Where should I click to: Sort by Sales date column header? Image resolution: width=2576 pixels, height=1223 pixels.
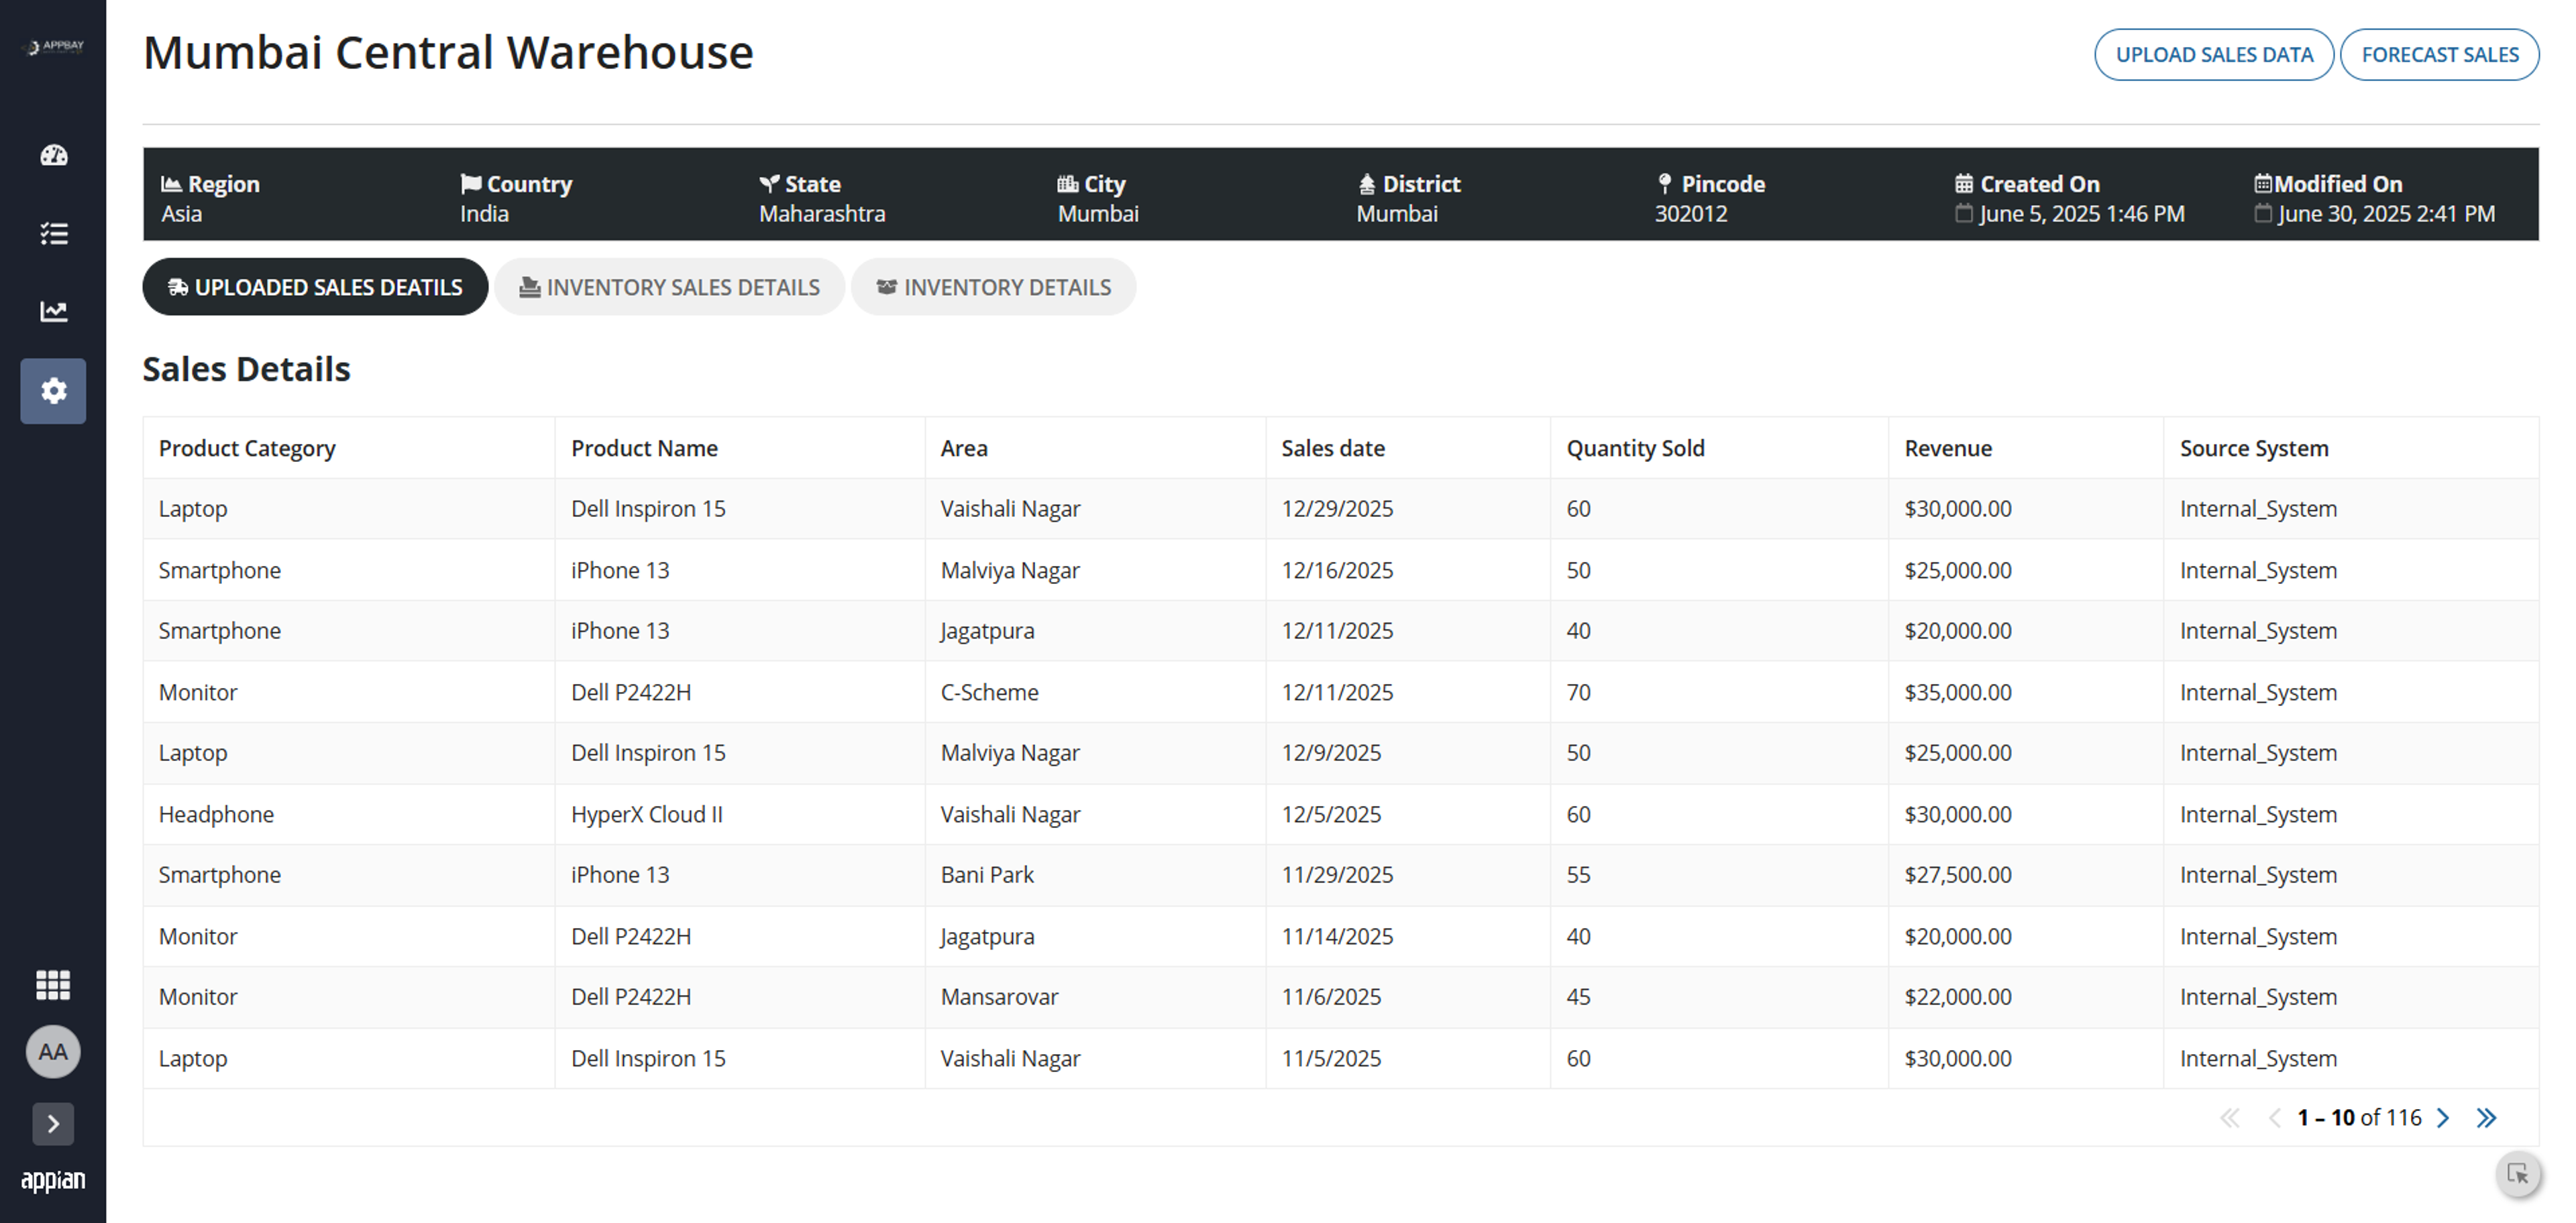1333,449
